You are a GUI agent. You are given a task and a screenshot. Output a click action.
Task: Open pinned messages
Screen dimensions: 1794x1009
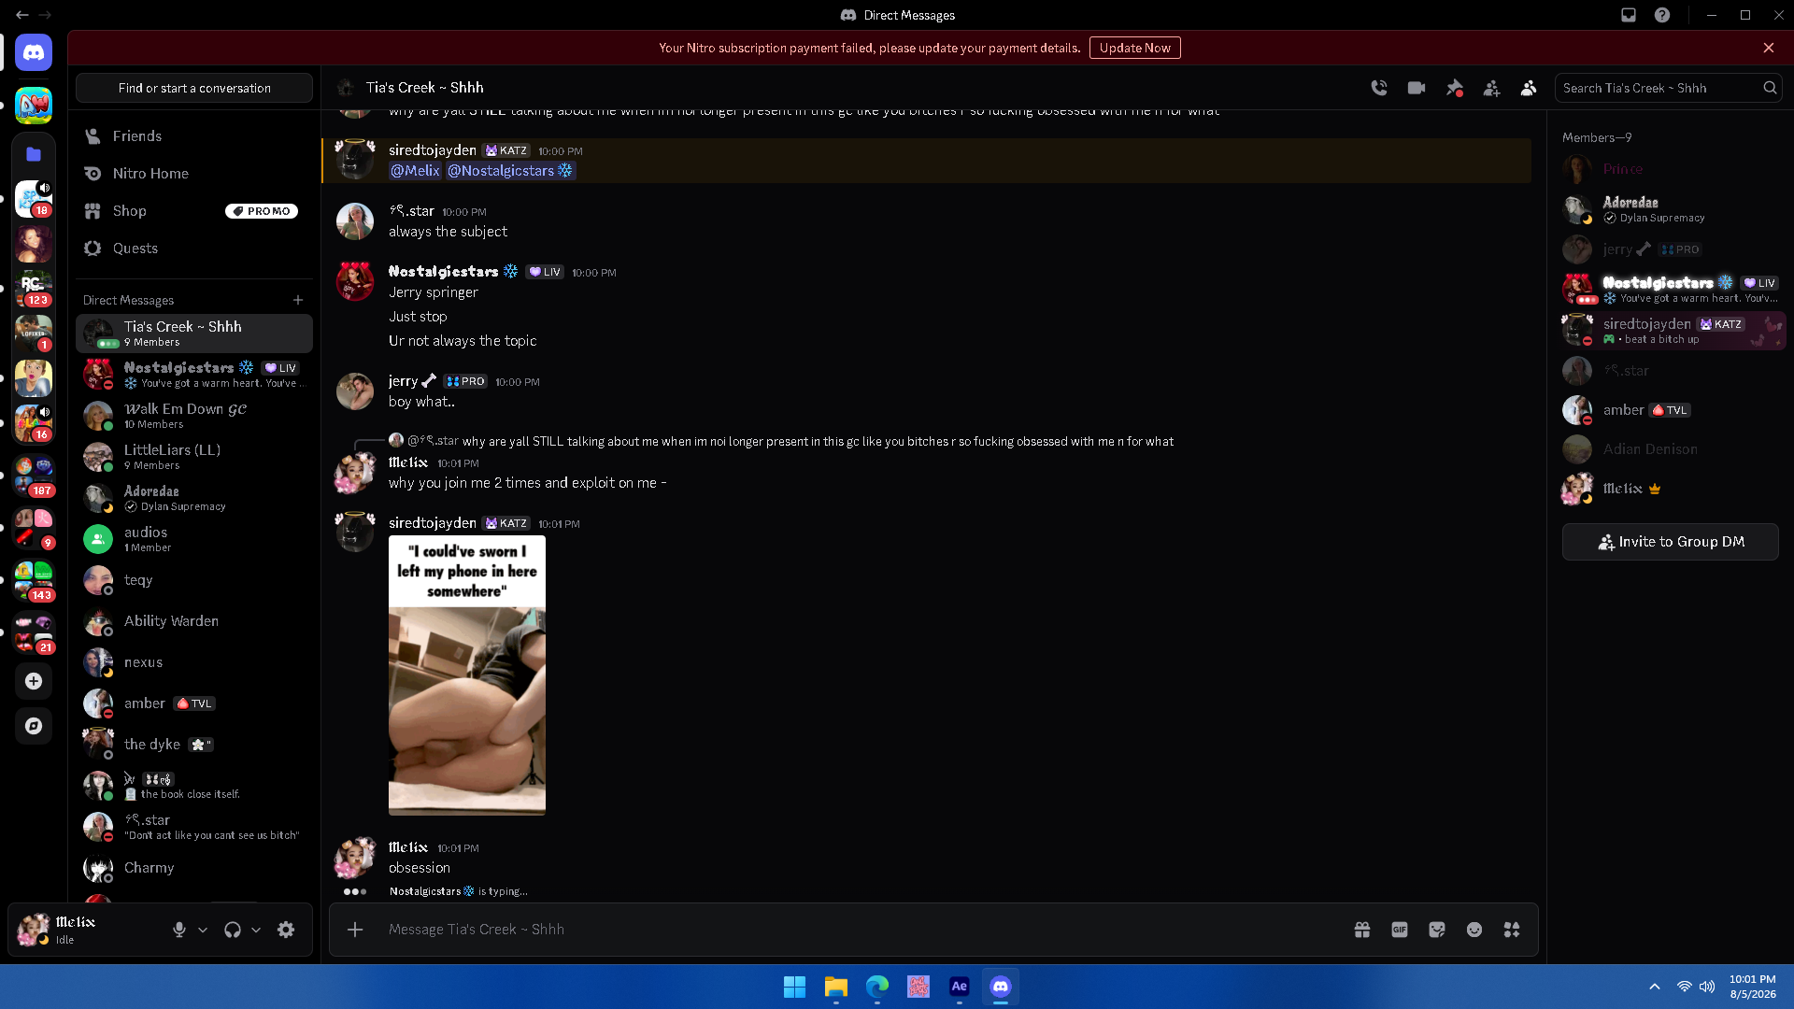[x=1454, y=88]
